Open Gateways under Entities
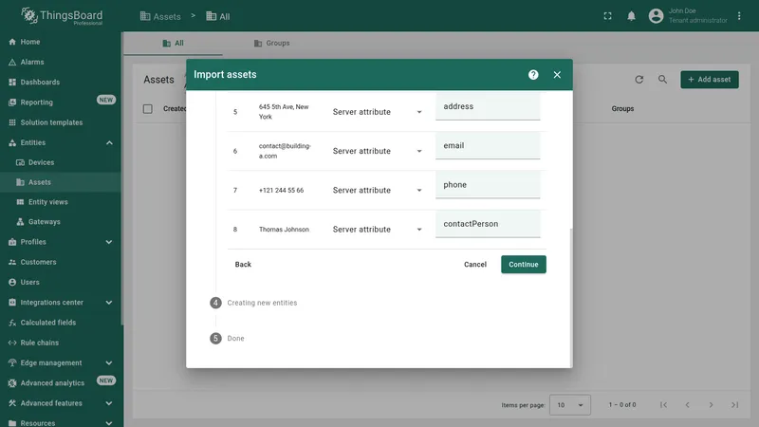The image size is (759, 427). 61,222
